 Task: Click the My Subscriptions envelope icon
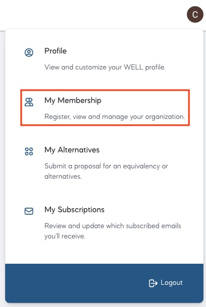(x=29, y=211)
